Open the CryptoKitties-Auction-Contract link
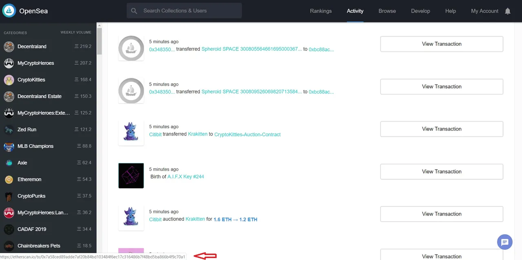This screenshot has height=260, width=522. 248,134
